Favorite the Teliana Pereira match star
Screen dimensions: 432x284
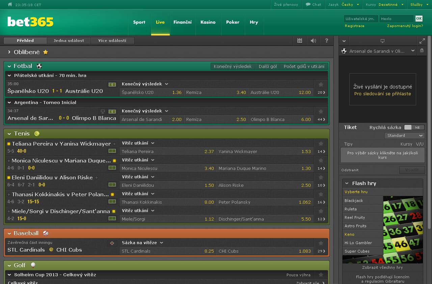321,143
